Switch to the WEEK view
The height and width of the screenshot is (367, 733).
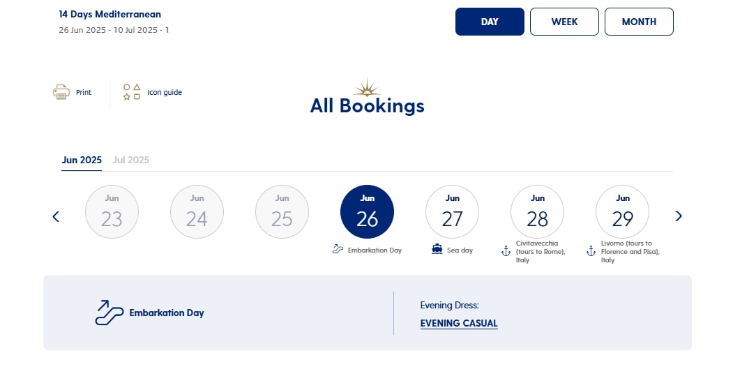[564, 22]
